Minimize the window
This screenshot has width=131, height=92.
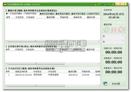click(117, 4)
